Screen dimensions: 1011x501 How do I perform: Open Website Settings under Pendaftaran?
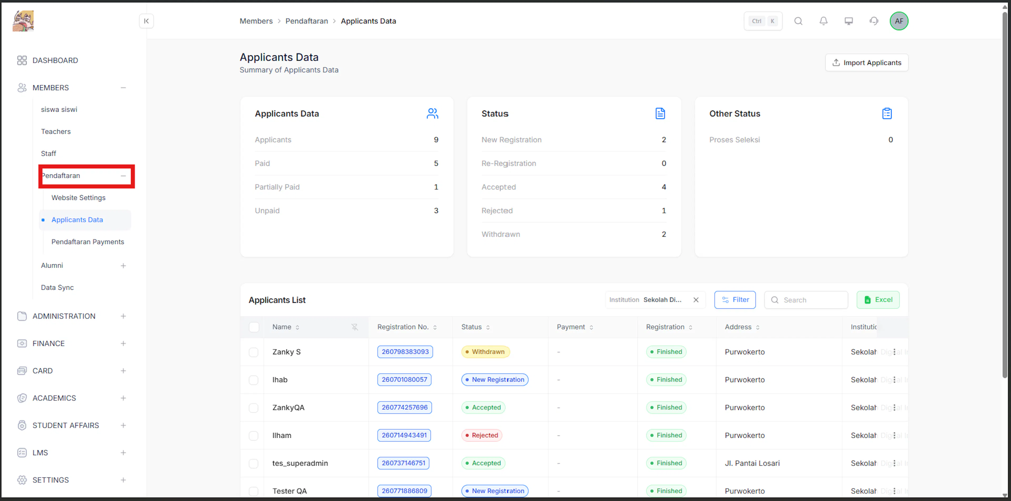point(78,198)
